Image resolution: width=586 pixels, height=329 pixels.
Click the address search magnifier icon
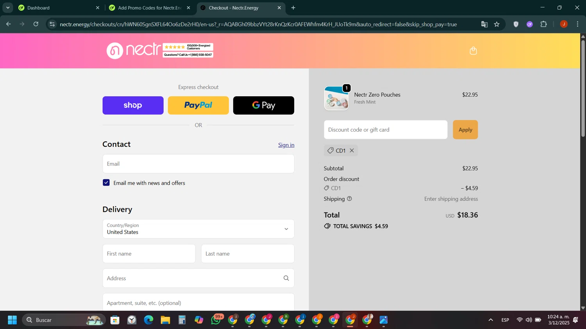point(286,278)
